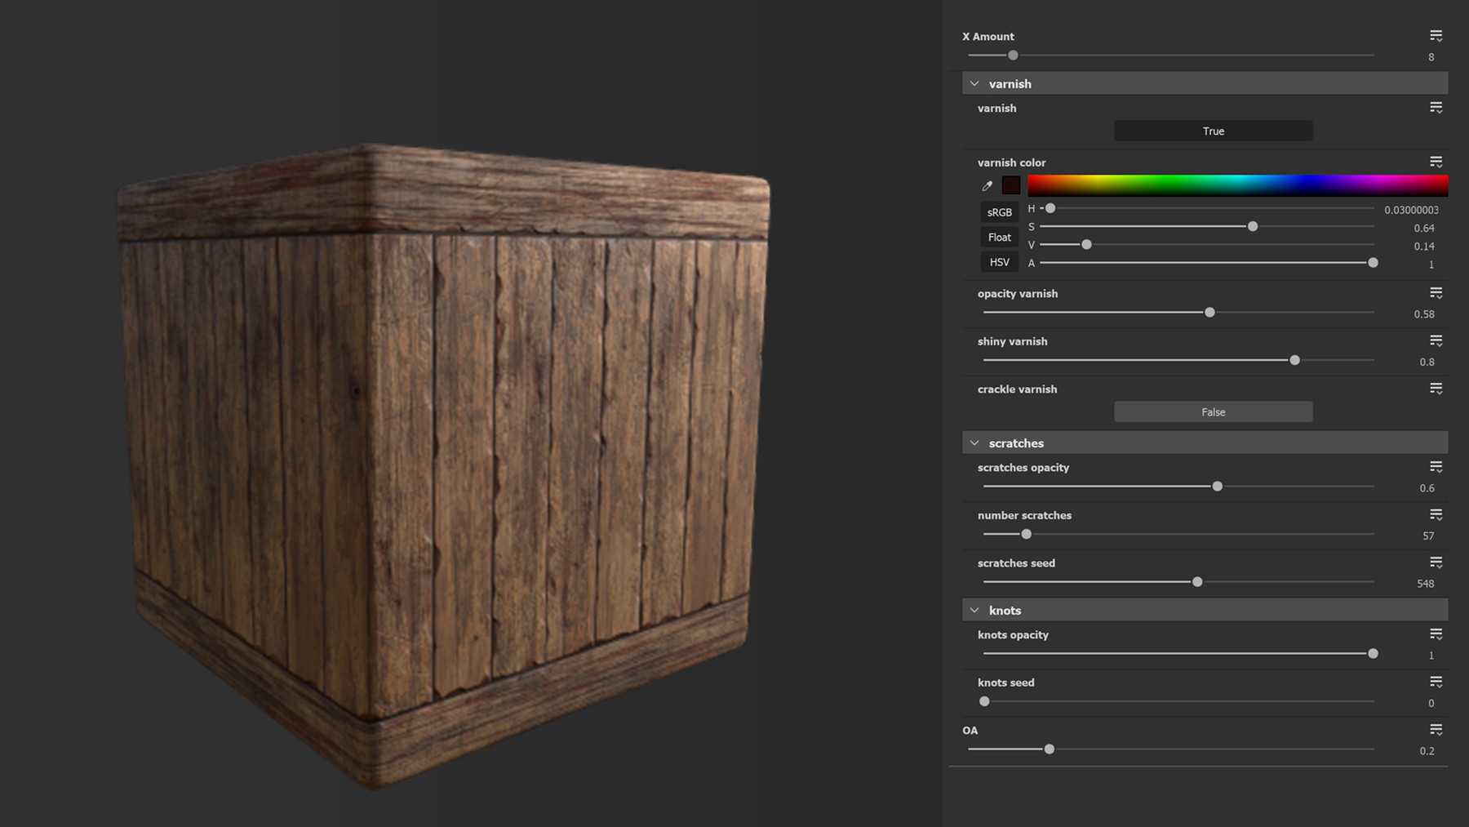The width and height of the screenshot is (1469, 827).
Task: Switch color mode to HSV
Action: click(998, 261)
